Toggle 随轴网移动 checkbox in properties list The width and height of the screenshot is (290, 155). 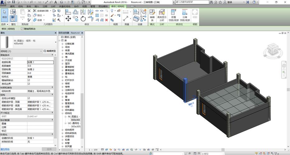(29, 80)
